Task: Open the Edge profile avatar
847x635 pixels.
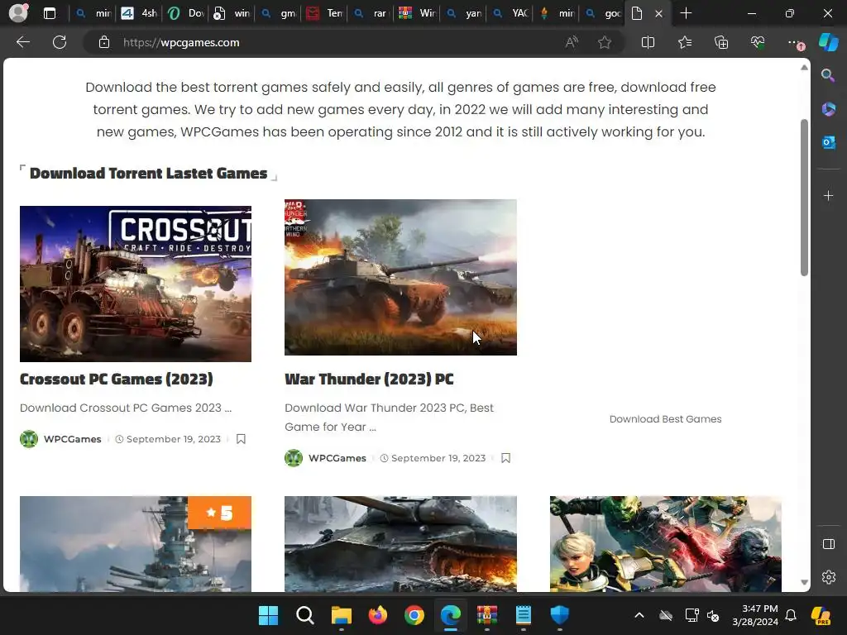Action: pyautogui.click(x=18, y=13)
